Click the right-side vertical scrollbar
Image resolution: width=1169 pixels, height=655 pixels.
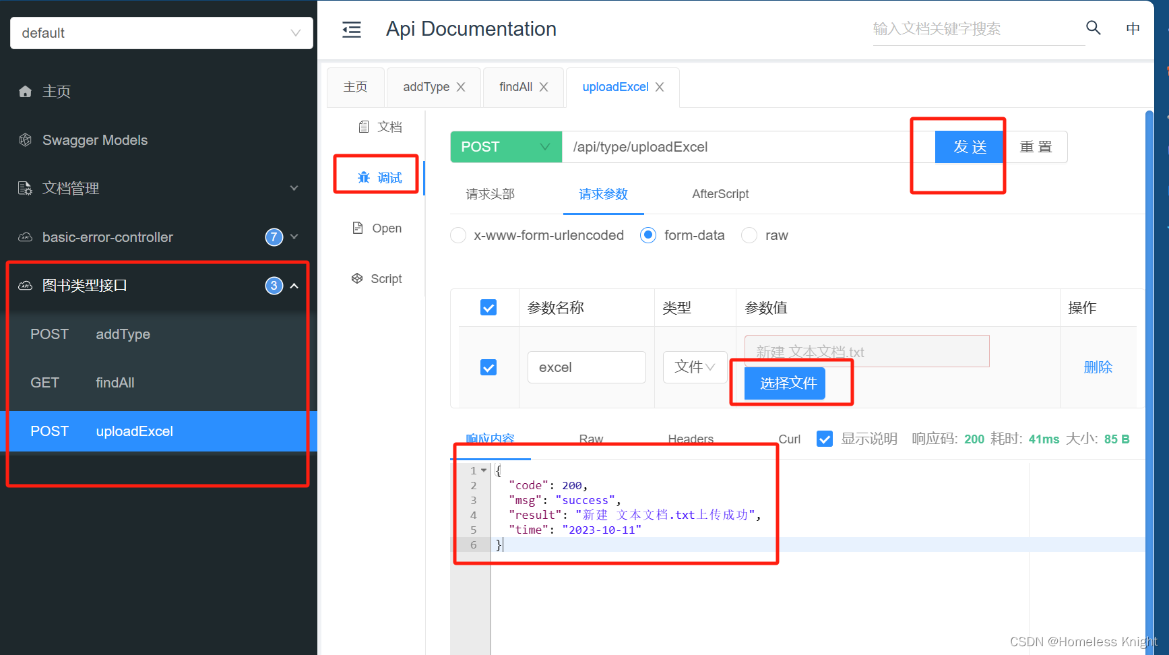click(1149, 381)
